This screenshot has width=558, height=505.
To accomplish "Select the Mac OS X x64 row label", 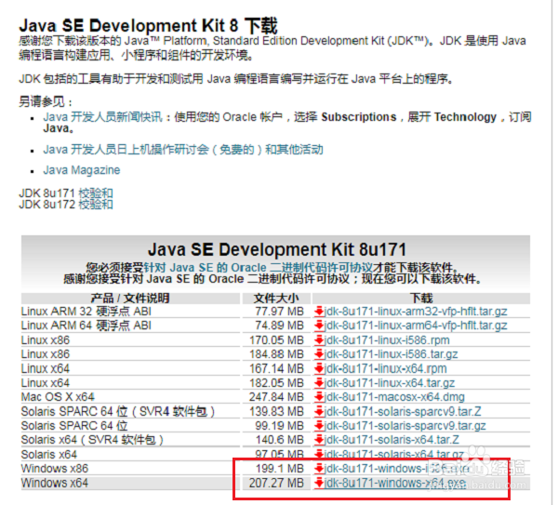I will (x=58, y=397).
